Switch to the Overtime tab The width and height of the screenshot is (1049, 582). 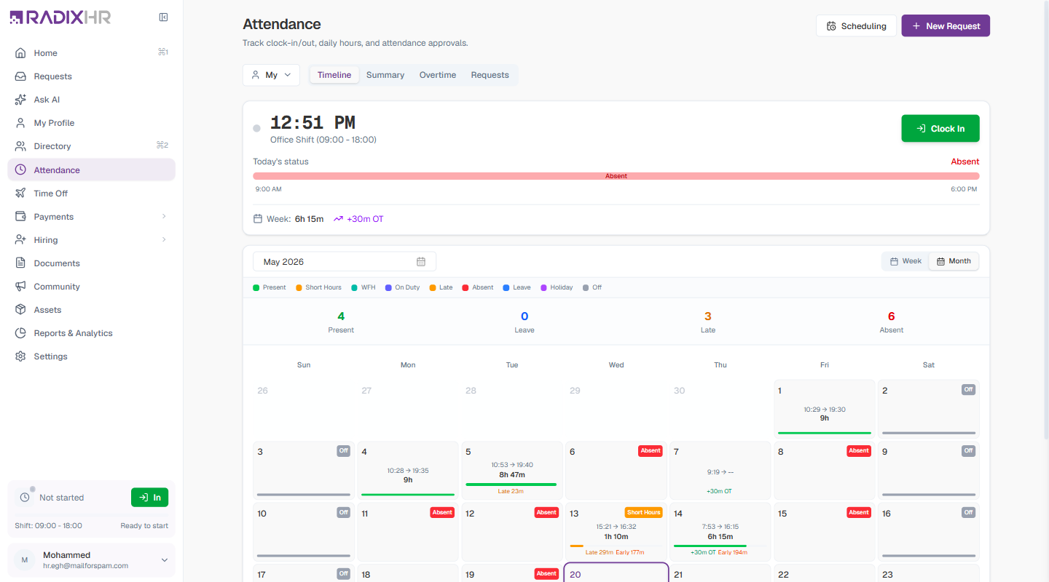click(438, 75)
